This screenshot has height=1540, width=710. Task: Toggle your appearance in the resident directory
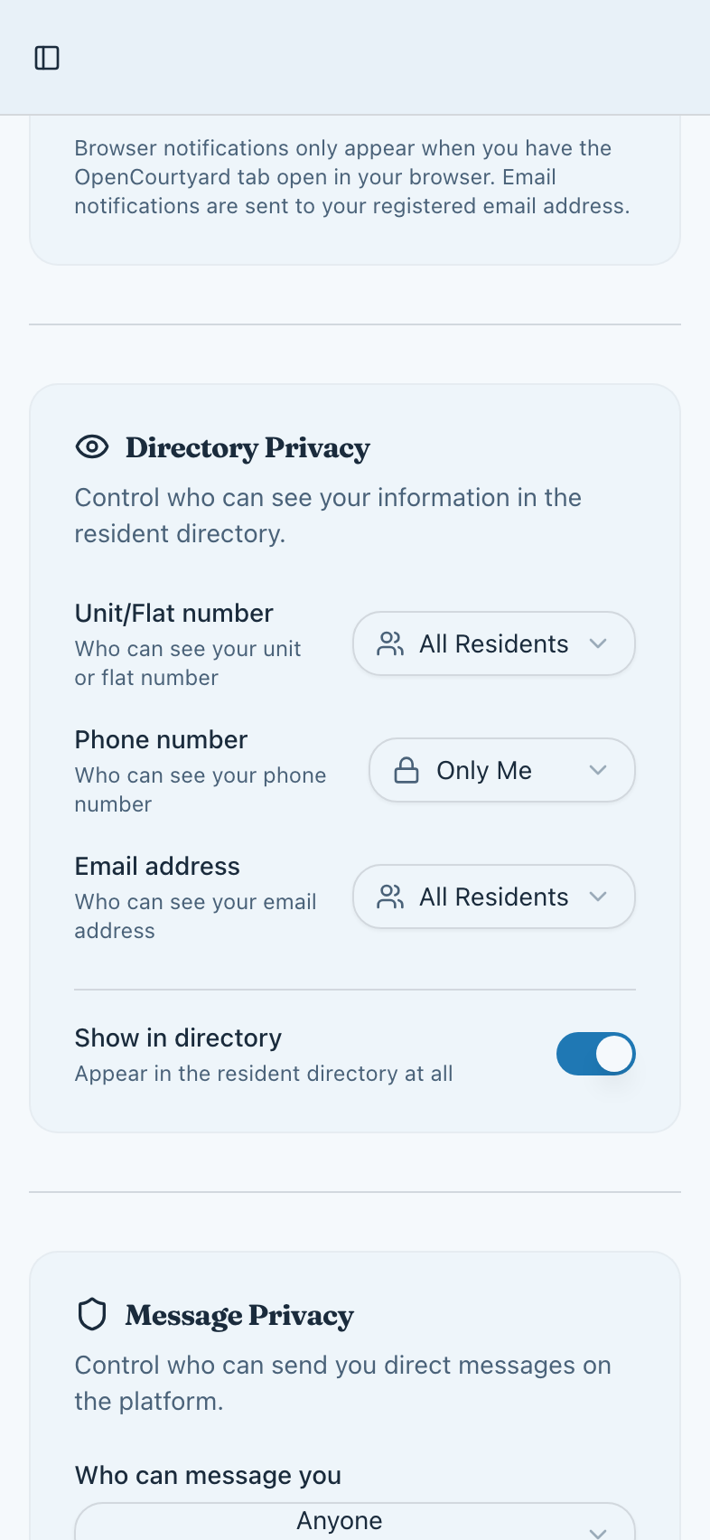pos(596,1053)
